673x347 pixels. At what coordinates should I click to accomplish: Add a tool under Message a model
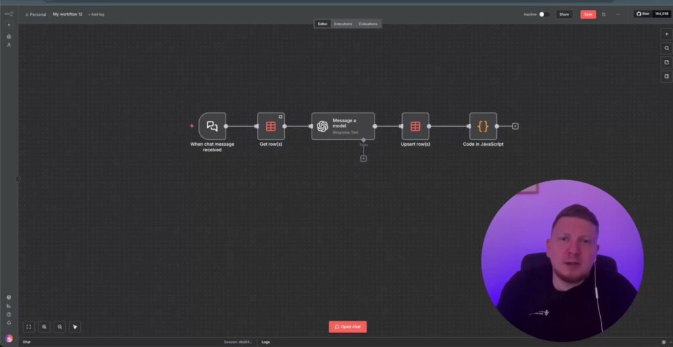(x=363, y=158)
